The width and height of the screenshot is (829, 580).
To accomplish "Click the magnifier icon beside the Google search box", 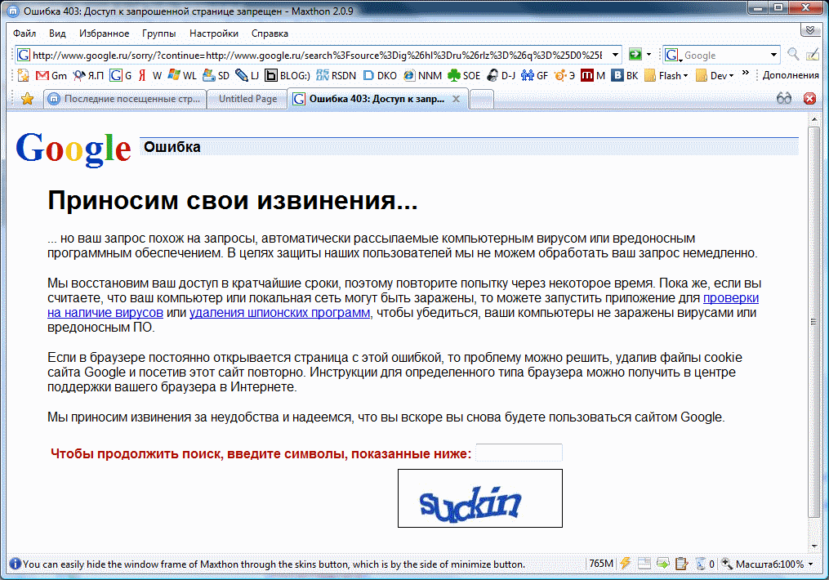I will [x=791, y=54].
